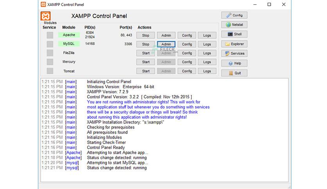Click log line 'Attempting to start MySQL app...'
Image resolution: width=327 pixels, height=189 pixels.
(x=117, y=163)
